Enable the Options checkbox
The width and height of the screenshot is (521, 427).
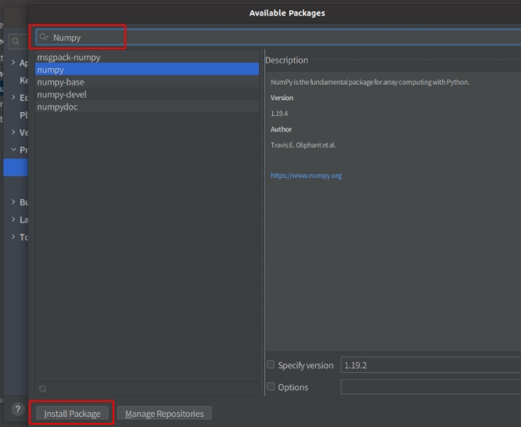(x=271, y=387)
